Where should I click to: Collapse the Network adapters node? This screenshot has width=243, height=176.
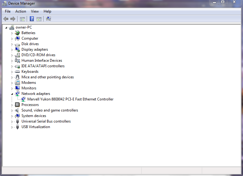12,94
